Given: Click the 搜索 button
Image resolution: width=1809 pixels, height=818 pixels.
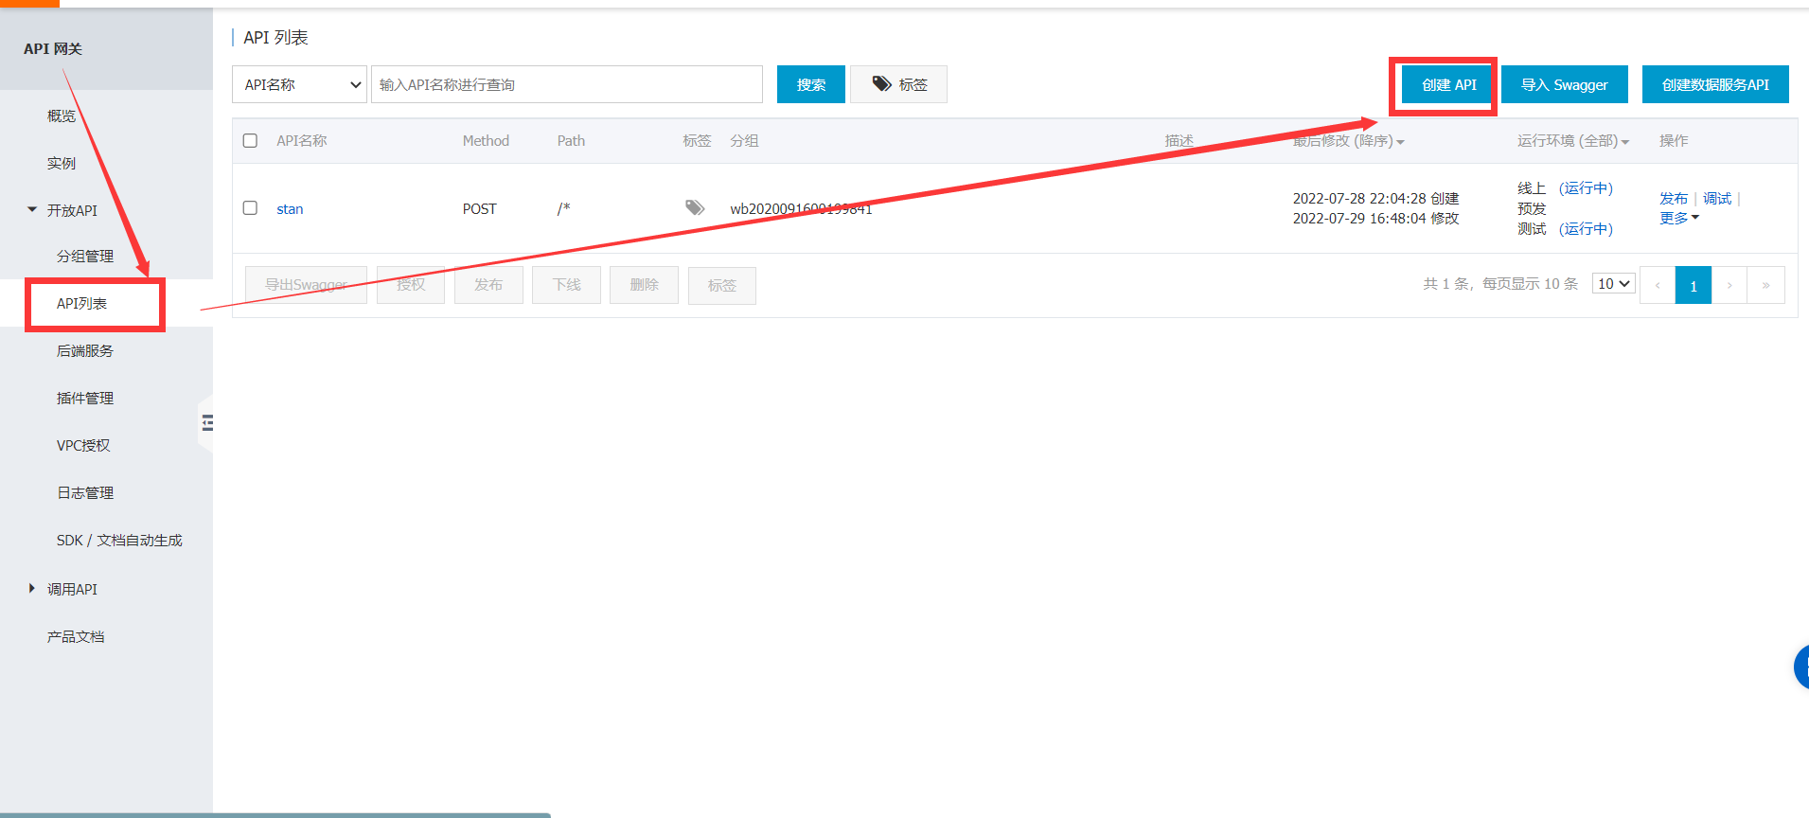Looking at the screenshot, I should 811,84.
